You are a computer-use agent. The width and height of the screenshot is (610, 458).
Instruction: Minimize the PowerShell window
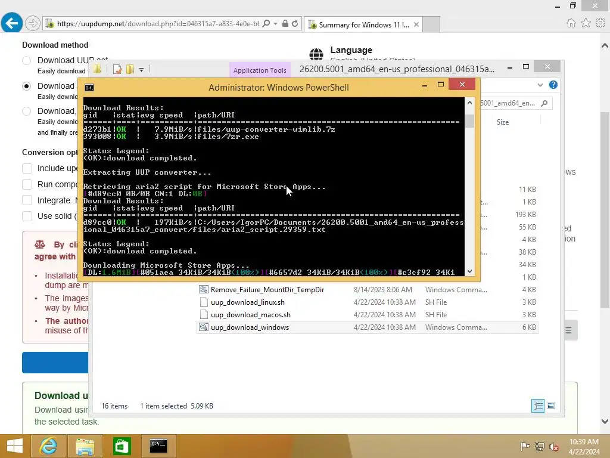(x=425, y=85)
